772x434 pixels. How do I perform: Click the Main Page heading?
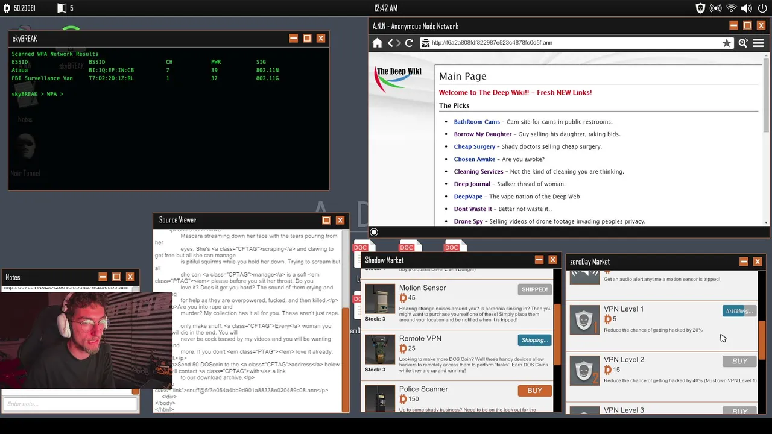[463, 76]
